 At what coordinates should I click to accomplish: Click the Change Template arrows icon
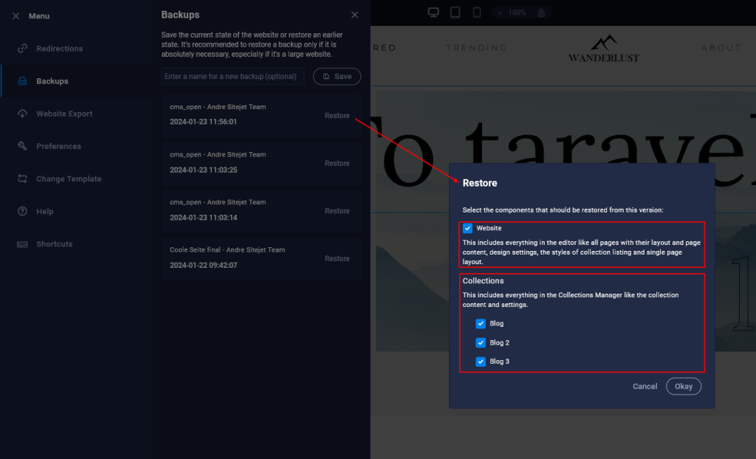pos(22,179)
